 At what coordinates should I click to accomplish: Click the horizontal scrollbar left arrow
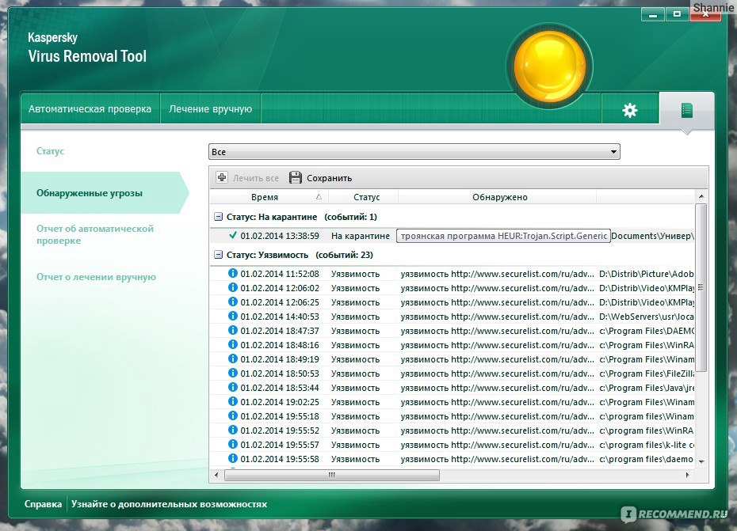[x=216, y=475]
